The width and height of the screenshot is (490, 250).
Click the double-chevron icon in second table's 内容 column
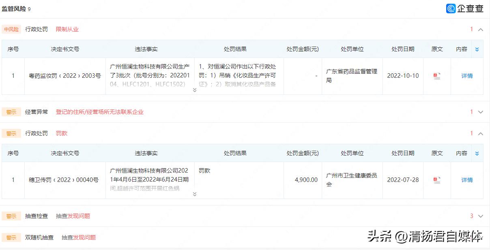(x=477, y=153)
